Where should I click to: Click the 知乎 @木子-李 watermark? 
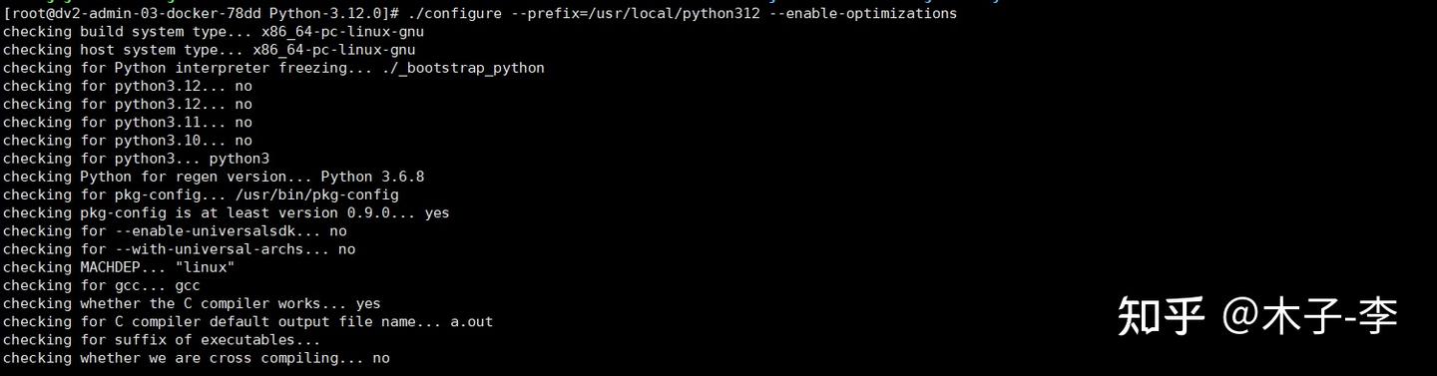pyautogui.click(x=1257, y=316)
